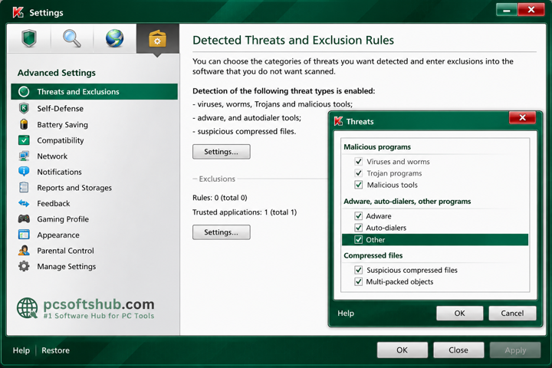Image resolution: width=552 pixels, height=368 pixels.
Task: Open Manage Settings section
Action: pos(67,267)
